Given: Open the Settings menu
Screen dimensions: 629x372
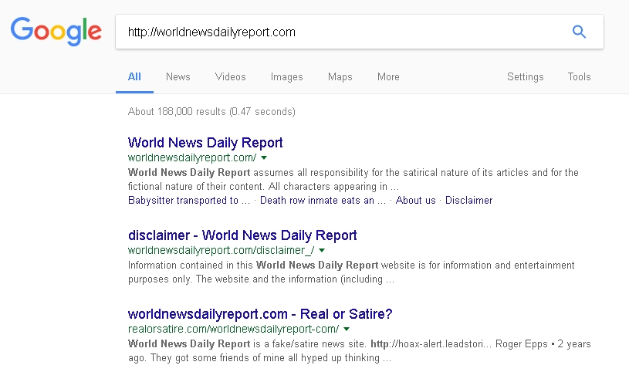Looking at the screenshot, I should coord(525,76).
